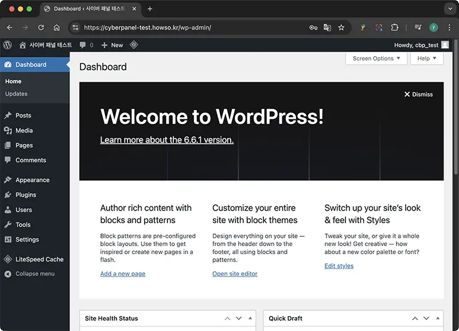Open the Screen Options dropdown
The height and width of the screenshot is (331, 459).
(x=376, y=59)
